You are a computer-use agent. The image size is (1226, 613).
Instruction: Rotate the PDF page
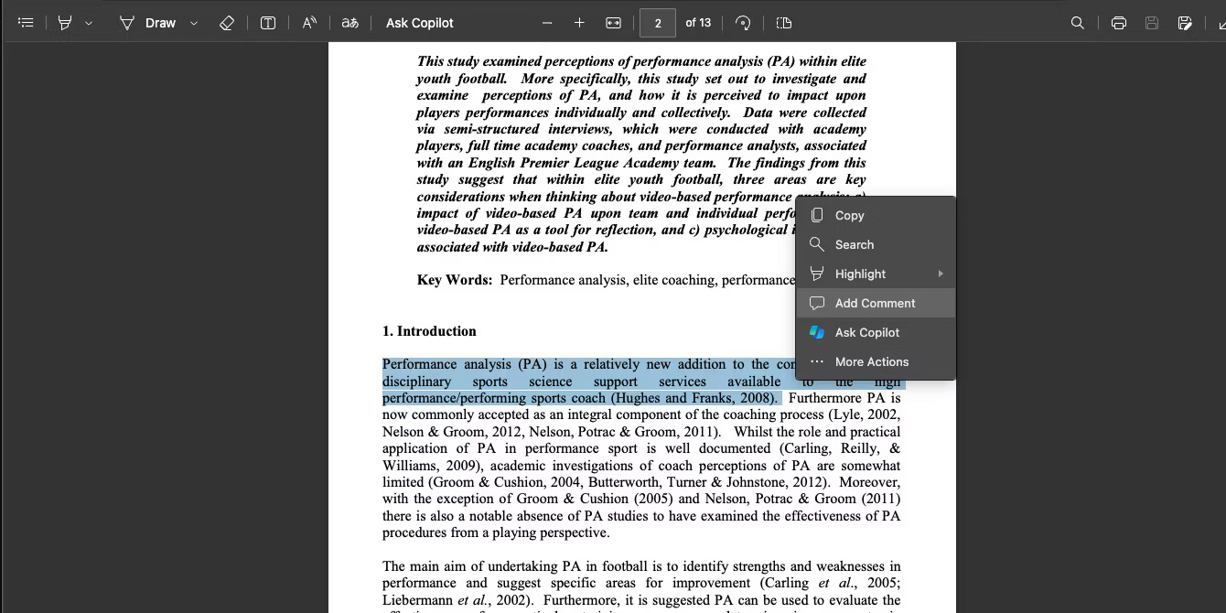(x=743, y=23)
